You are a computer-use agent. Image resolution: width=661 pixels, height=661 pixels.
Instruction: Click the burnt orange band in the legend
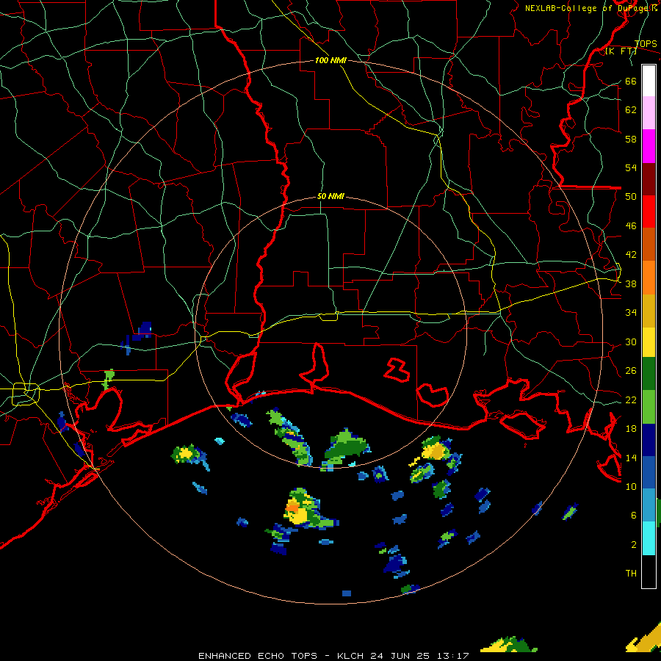tap(649, 244)
